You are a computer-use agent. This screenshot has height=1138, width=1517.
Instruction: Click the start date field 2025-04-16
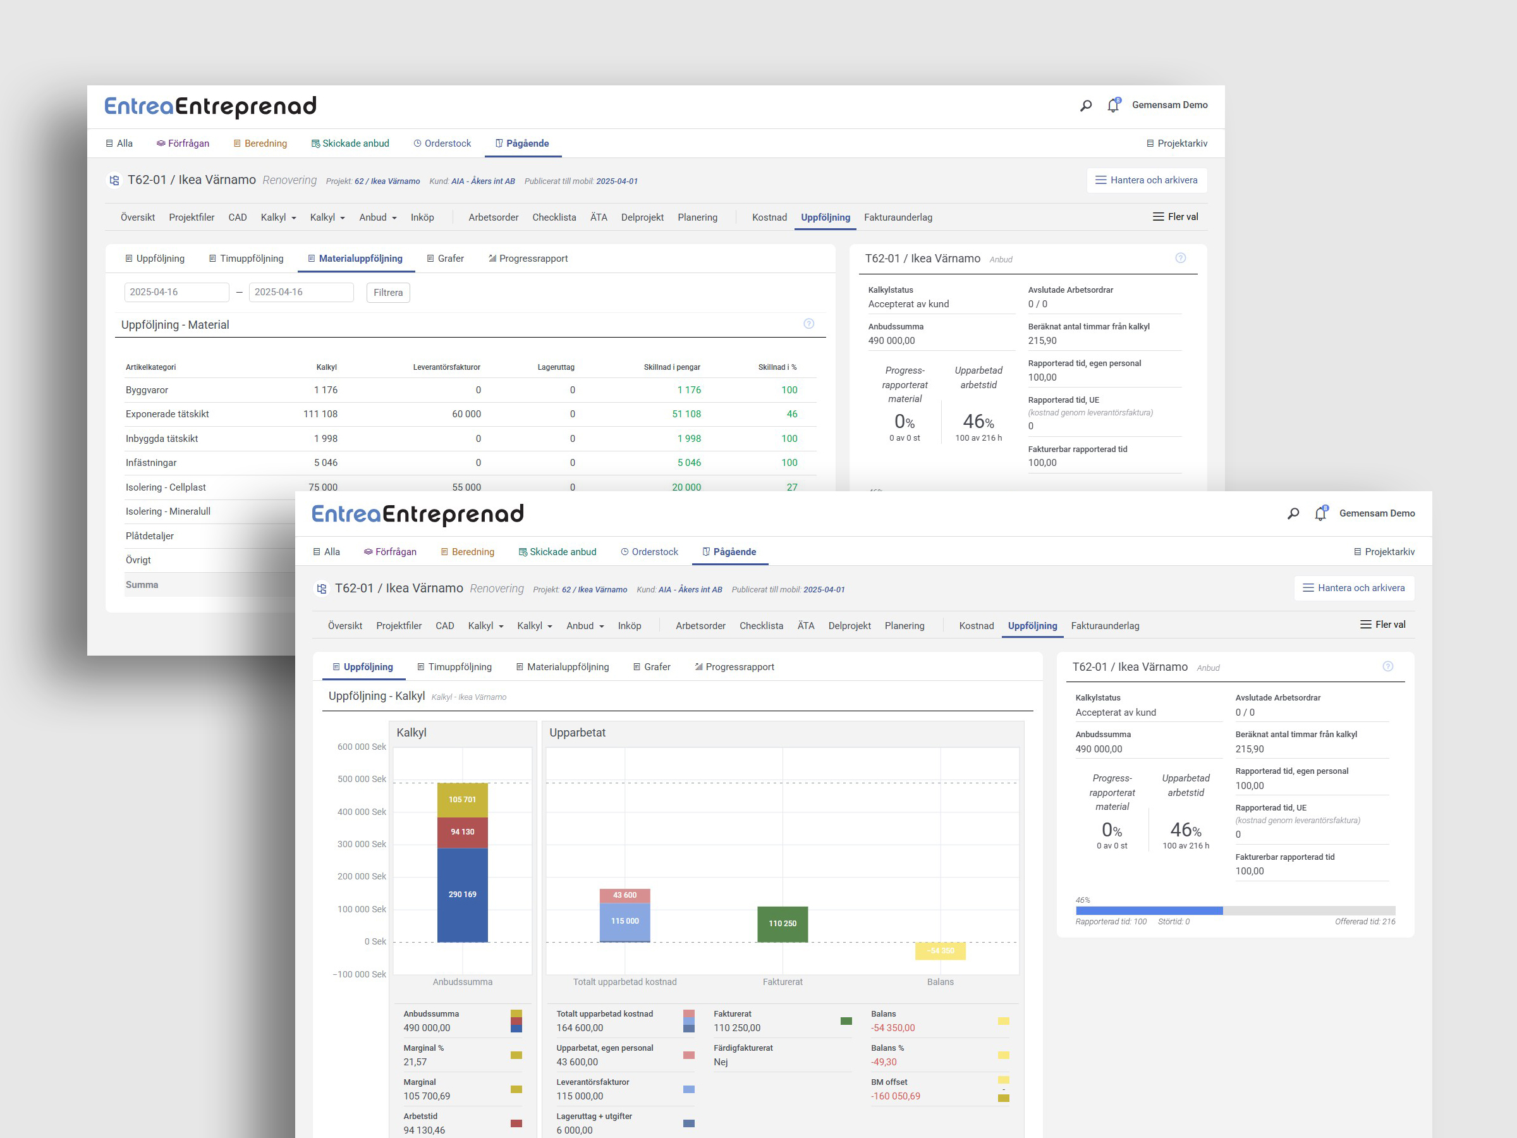176,292
